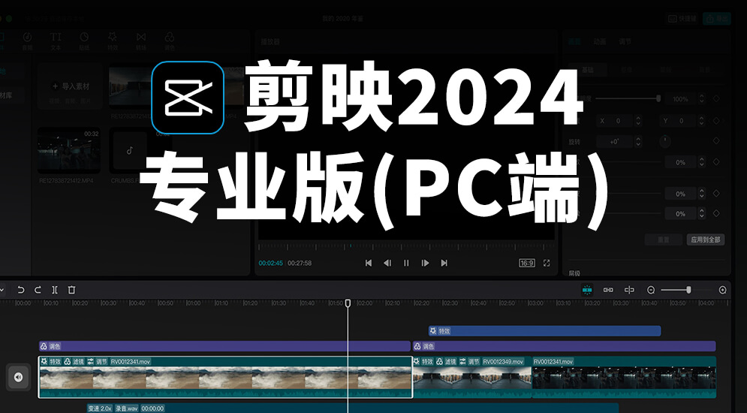This screenshot has width=747, height=413.
Task: Click the opacity slider handle
Action: pos(658,98)
